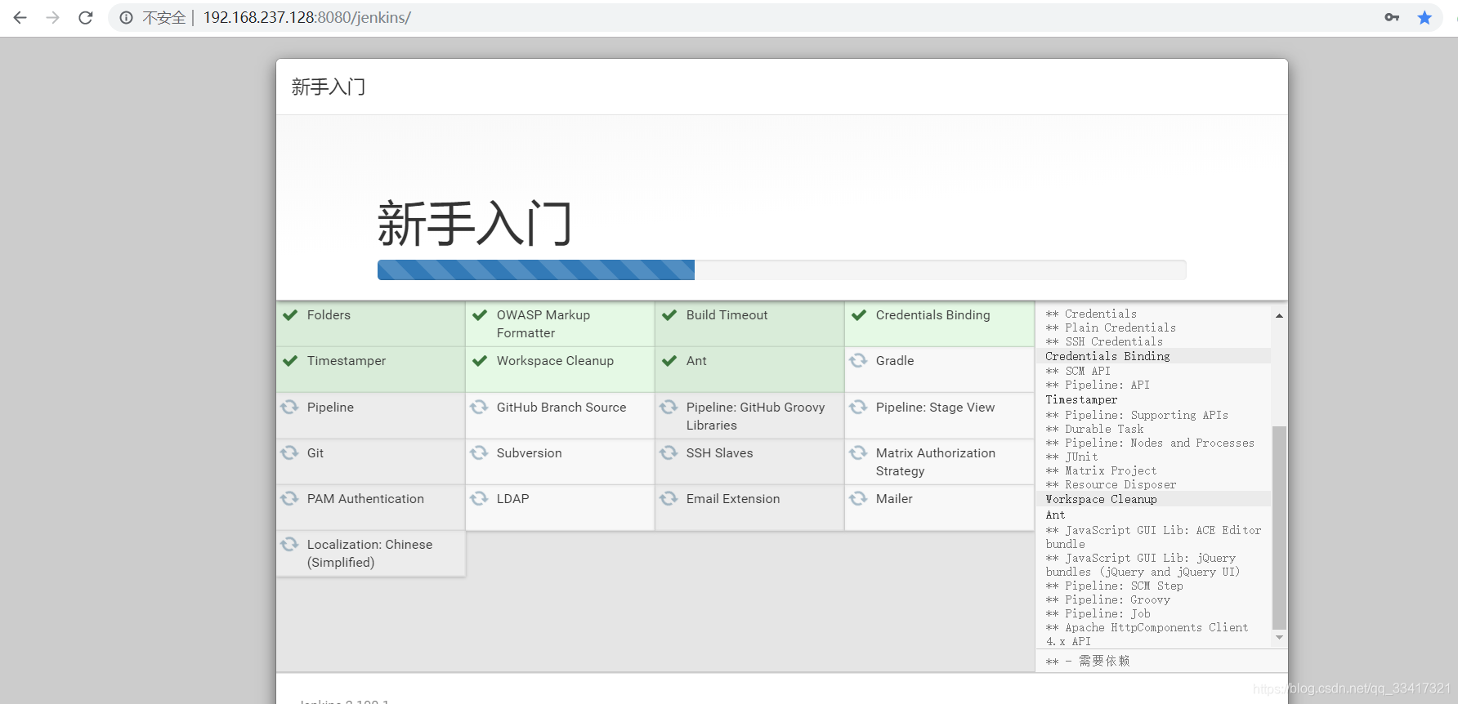1458x704 pixels.
Task: Click log line '** Durable Task'
Action: [1094, 430]
